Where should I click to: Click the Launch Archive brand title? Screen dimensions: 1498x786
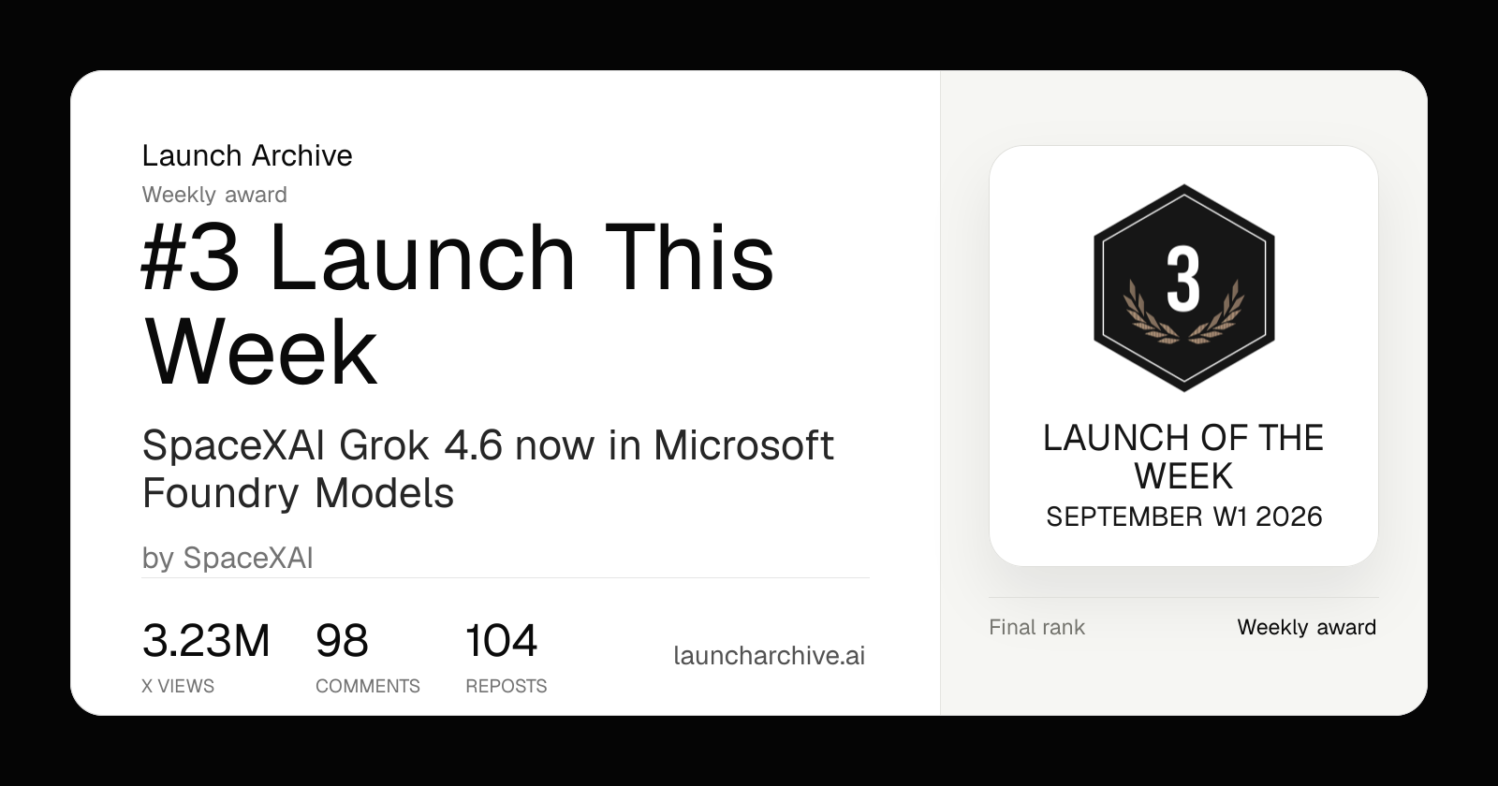(x=247, y=155)
